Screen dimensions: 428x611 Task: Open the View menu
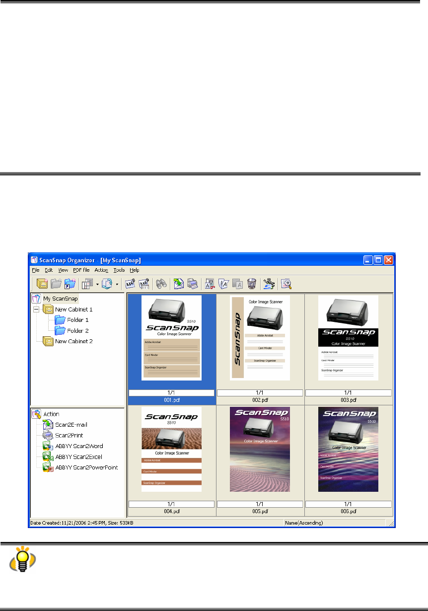tap(63, 270)
